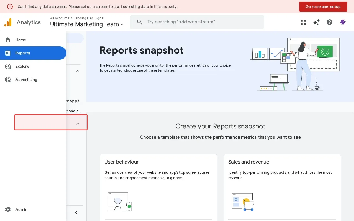Click the Home house icon in sidebar
Image resolution: width=354 pixels, height=221 pixels.
(x=8, y=40)
